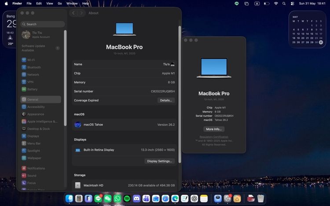330x206 pixels.
Task: Click the input source A icon in the menu bar
Action: [x=257, y=4]
